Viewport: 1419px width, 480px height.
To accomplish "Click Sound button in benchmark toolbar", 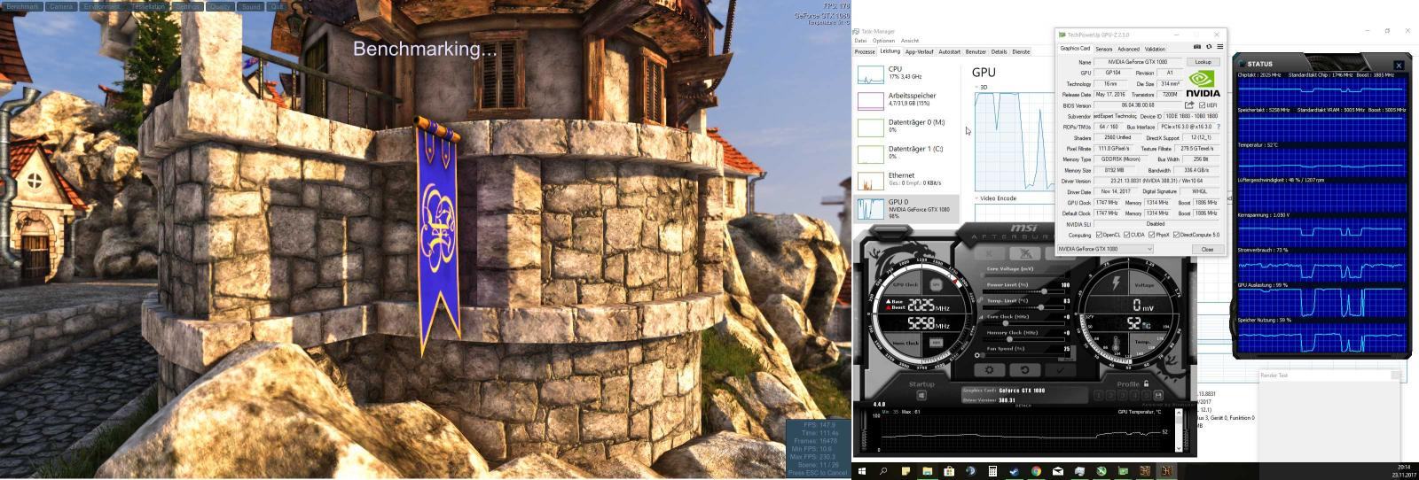I will [x=251, y=6].
